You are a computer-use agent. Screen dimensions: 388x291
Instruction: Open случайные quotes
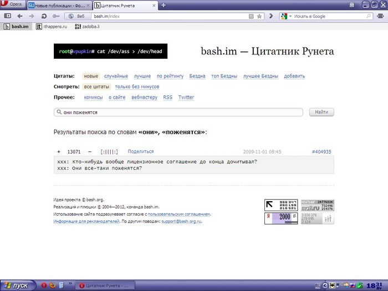click(116, 76)
